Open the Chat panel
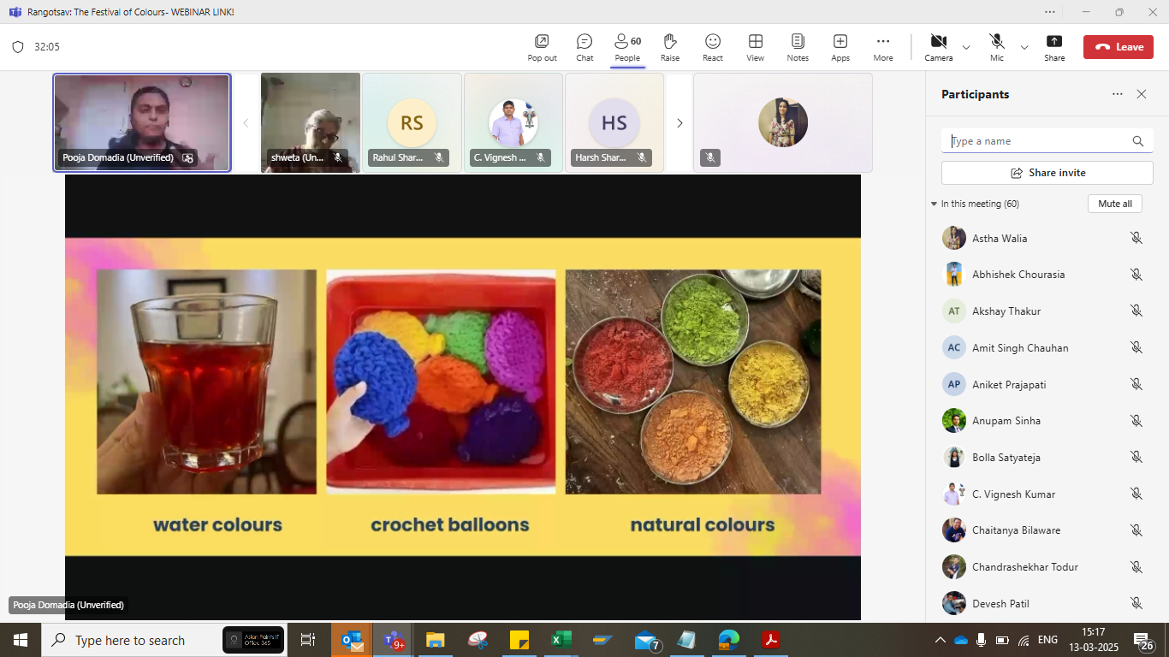1169x657 pixels. click(x=584, y=46)
